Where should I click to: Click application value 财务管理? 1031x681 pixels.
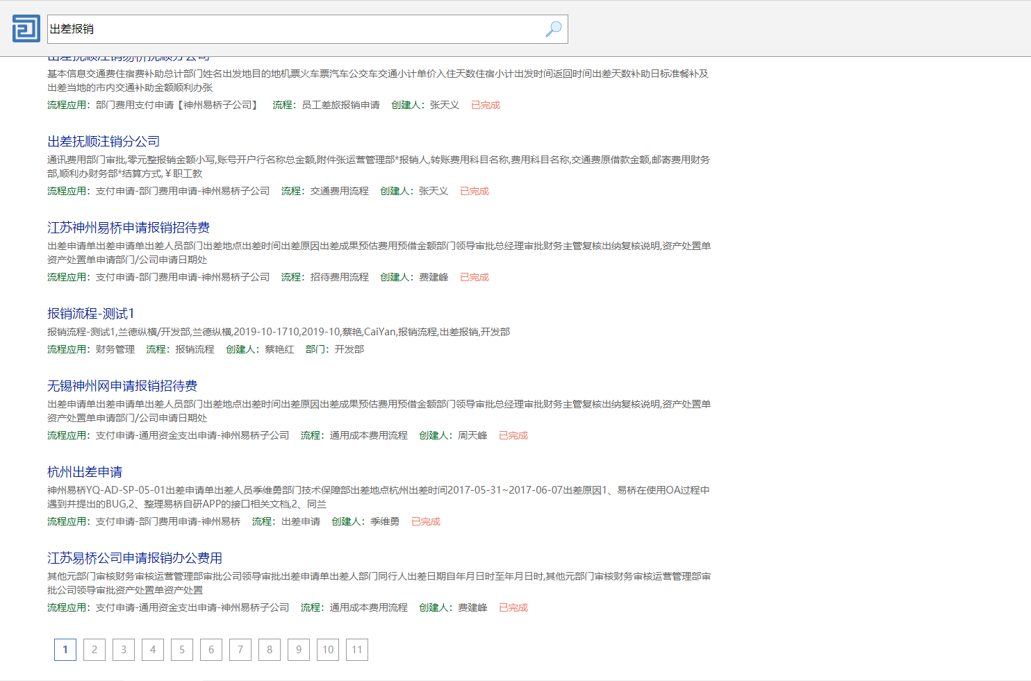pos(115,349)
